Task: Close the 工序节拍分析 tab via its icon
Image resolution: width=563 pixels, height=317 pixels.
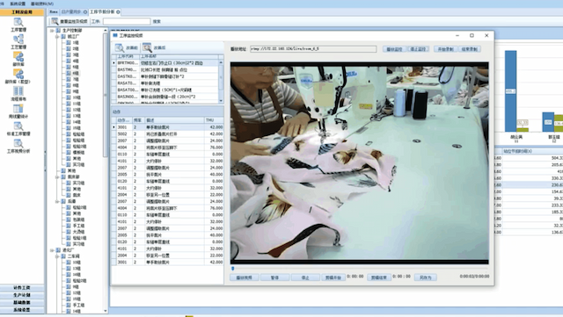Action: [x=118, y=11]
